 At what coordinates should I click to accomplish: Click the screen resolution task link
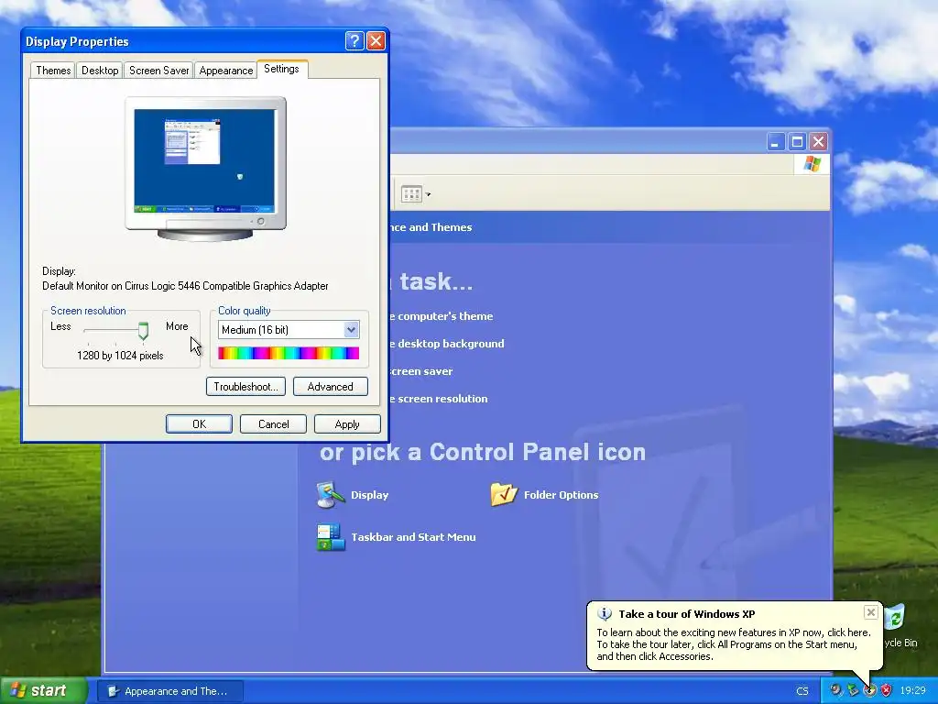[x=438, y=399]
